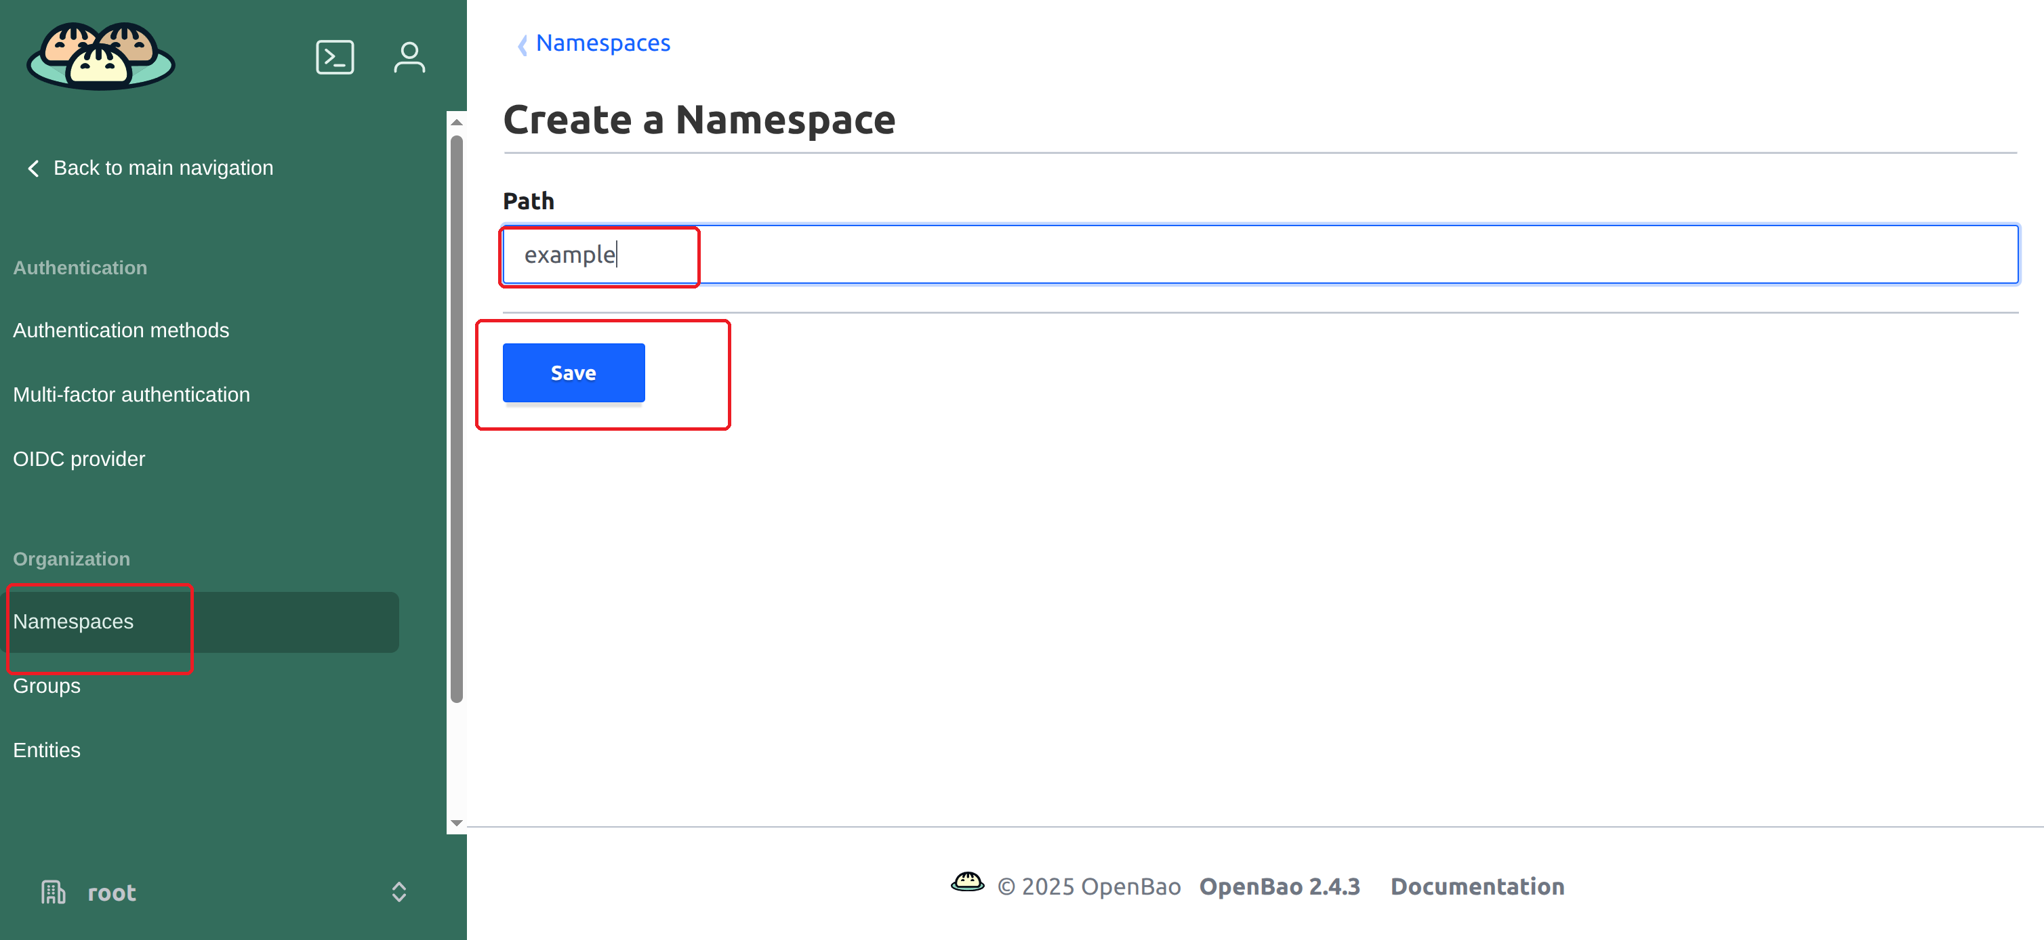Click the Namespaces breadcrumb link

602,43
